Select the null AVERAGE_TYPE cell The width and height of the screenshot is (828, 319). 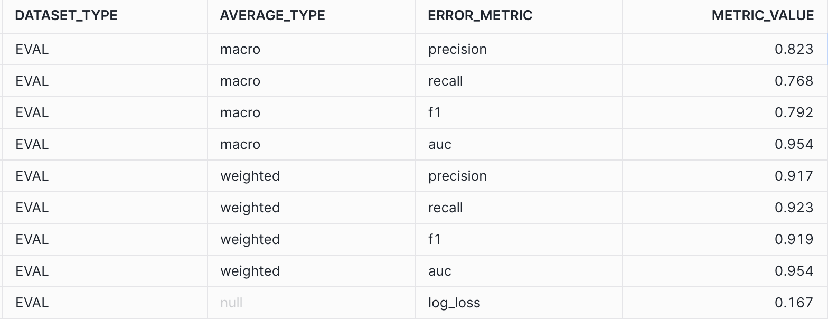[232, 303]
